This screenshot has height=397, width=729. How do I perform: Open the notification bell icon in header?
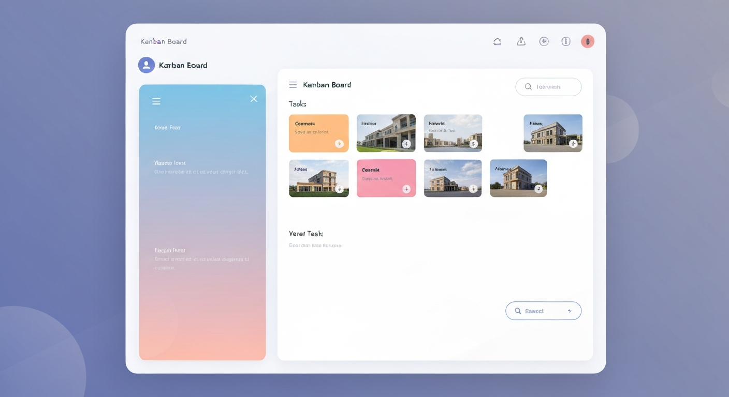(x=521, y=41)
